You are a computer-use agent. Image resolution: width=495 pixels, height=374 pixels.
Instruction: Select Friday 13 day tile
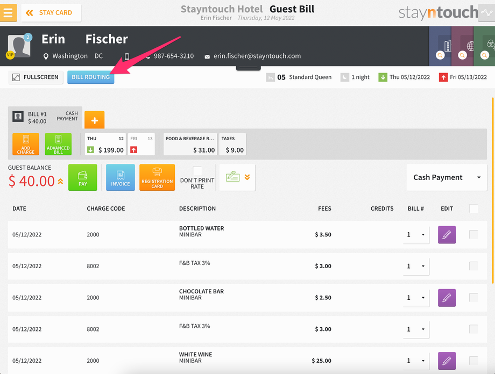click(x=141, y=144)
